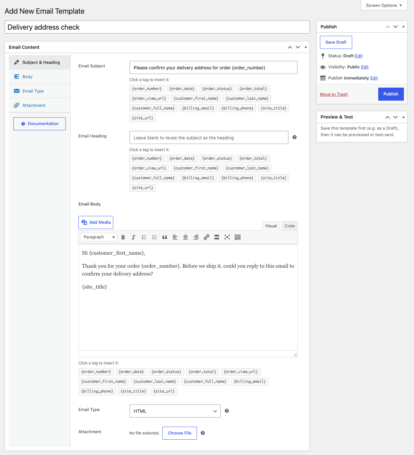Click the blue Publish button
The height and width of the screenshot is (455, 414).
(x=391, y=94)
